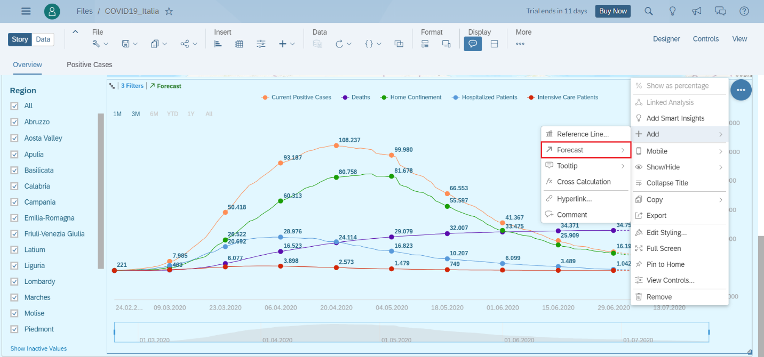
Task: Uncheck the Campania checkbox
Action: [x=14, y=202]
